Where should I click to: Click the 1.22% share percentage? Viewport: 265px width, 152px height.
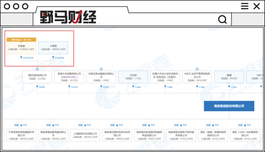pos(234,87)
